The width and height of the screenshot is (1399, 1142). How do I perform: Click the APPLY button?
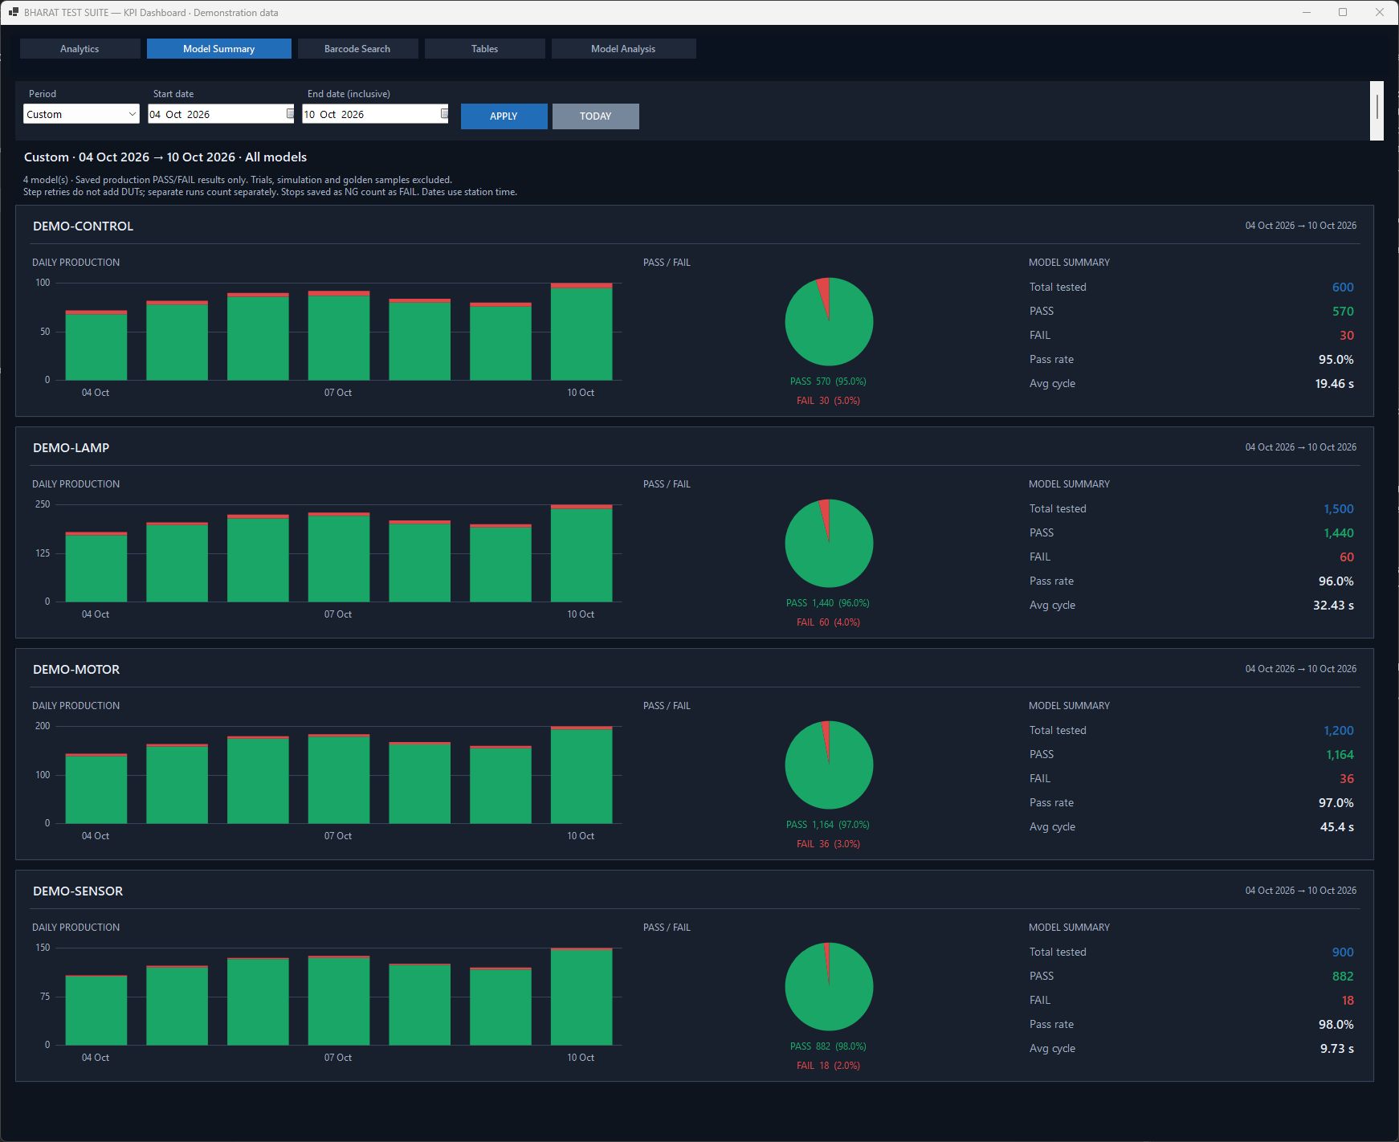point(504,116)
